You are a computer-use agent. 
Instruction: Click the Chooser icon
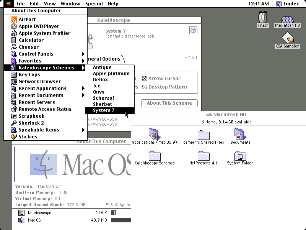[x=13, y=47]
